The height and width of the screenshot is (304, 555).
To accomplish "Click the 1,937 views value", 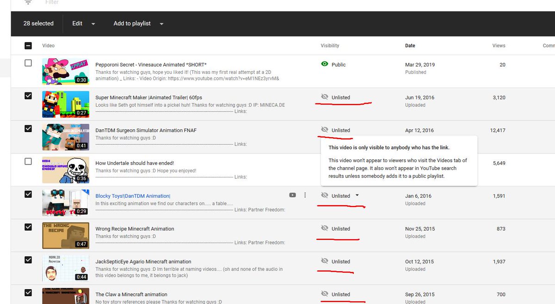I will point(499,261).
